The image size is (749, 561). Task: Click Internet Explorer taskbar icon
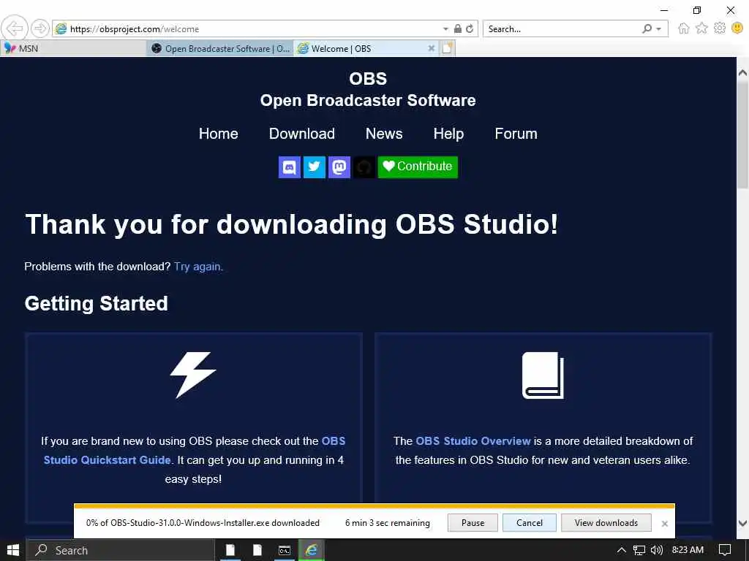point(312,551)
